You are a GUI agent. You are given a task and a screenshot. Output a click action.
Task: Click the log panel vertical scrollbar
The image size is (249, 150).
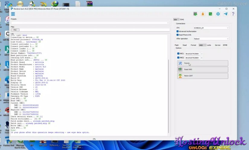(x=169, y=90)
